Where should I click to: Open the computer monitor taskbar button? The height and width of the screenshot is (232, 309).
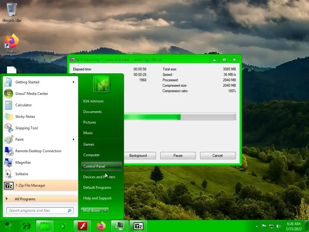tap(119, 226)
